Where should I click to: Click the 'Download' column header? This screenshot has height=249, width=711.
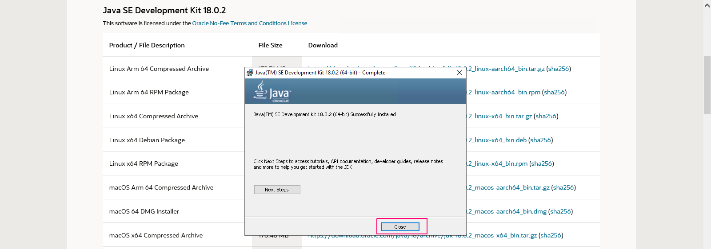[x=323, y=45]
